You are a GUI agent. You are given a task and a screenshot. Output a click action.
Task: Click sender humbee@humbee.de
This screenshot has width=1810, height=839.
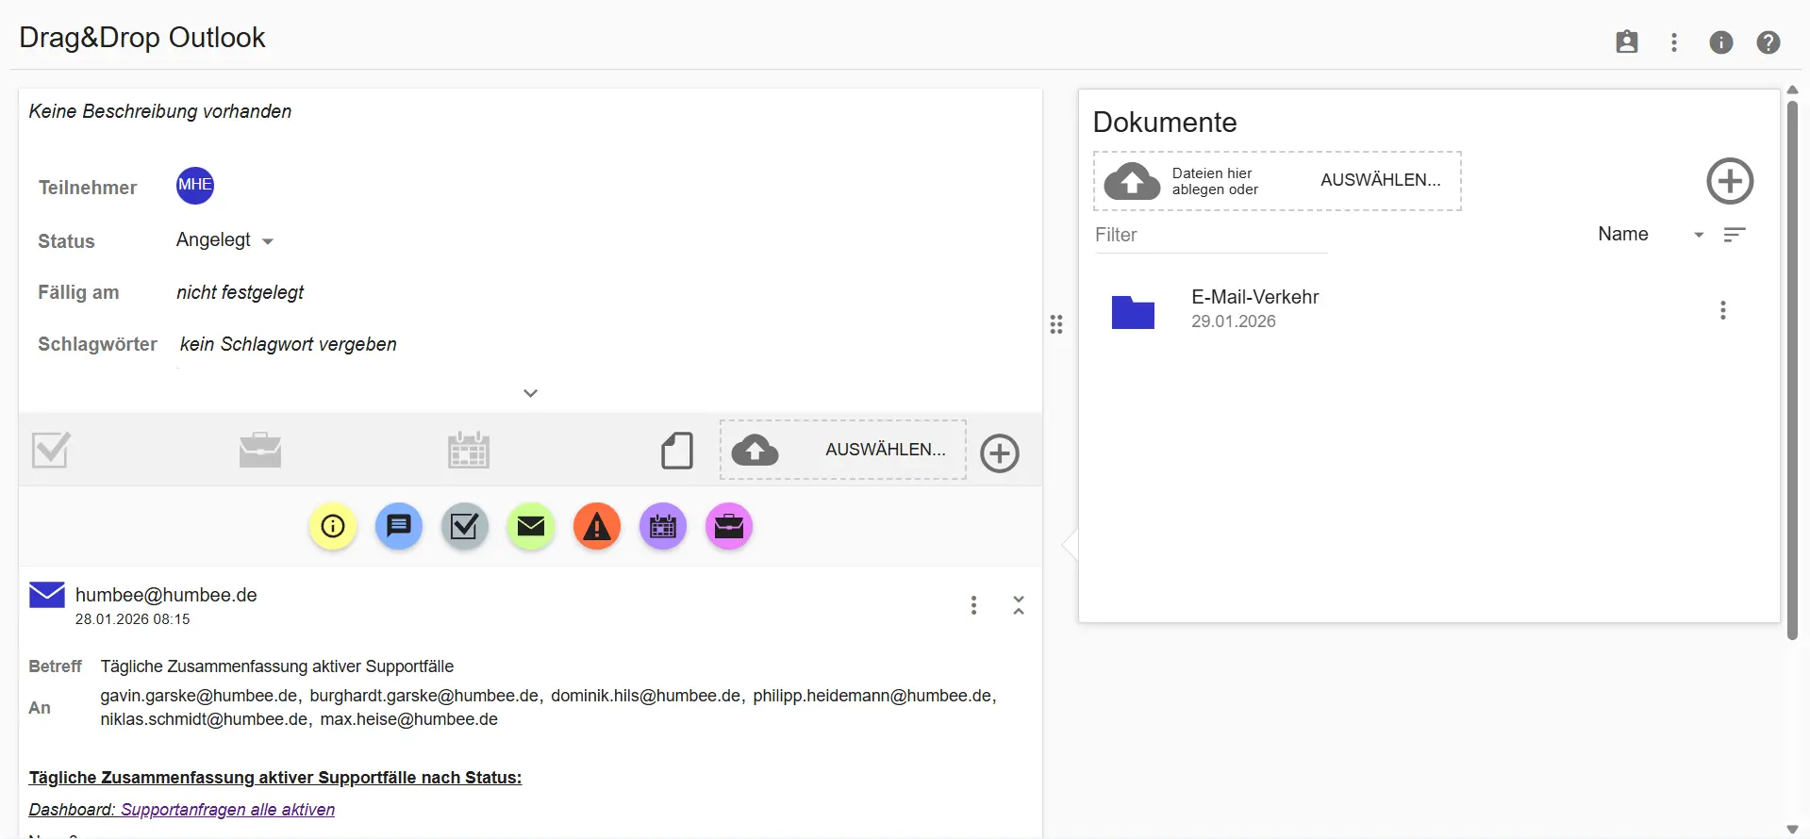(166, 595)
